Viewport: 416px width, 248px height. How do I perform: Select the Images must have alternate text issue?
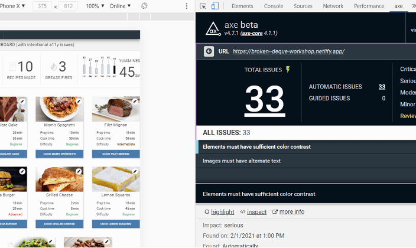point(241,161)
